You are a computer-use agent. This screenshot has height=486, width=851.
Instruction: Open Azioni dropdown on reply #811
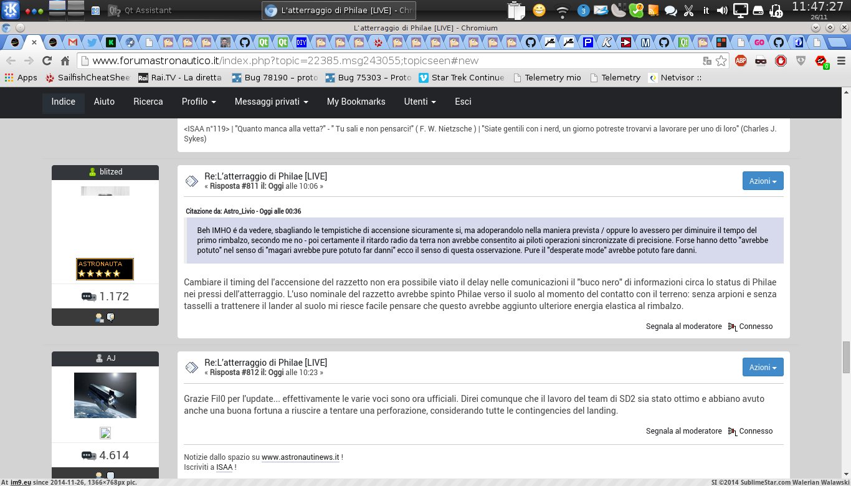(x=763, y=181)
